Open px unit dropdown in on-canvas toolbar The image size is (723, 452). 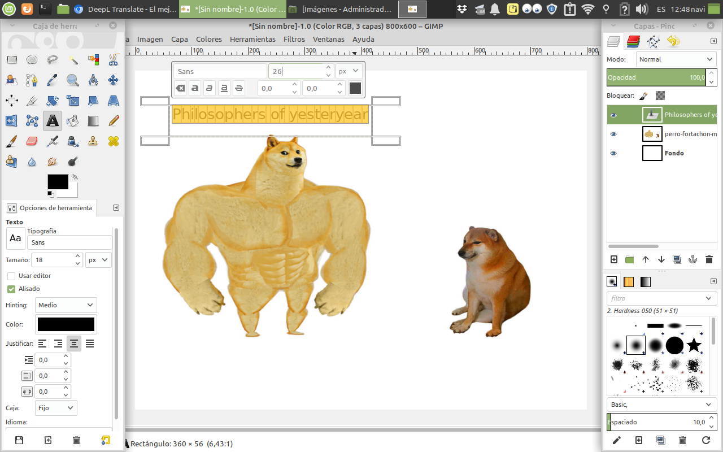[349, 71]
